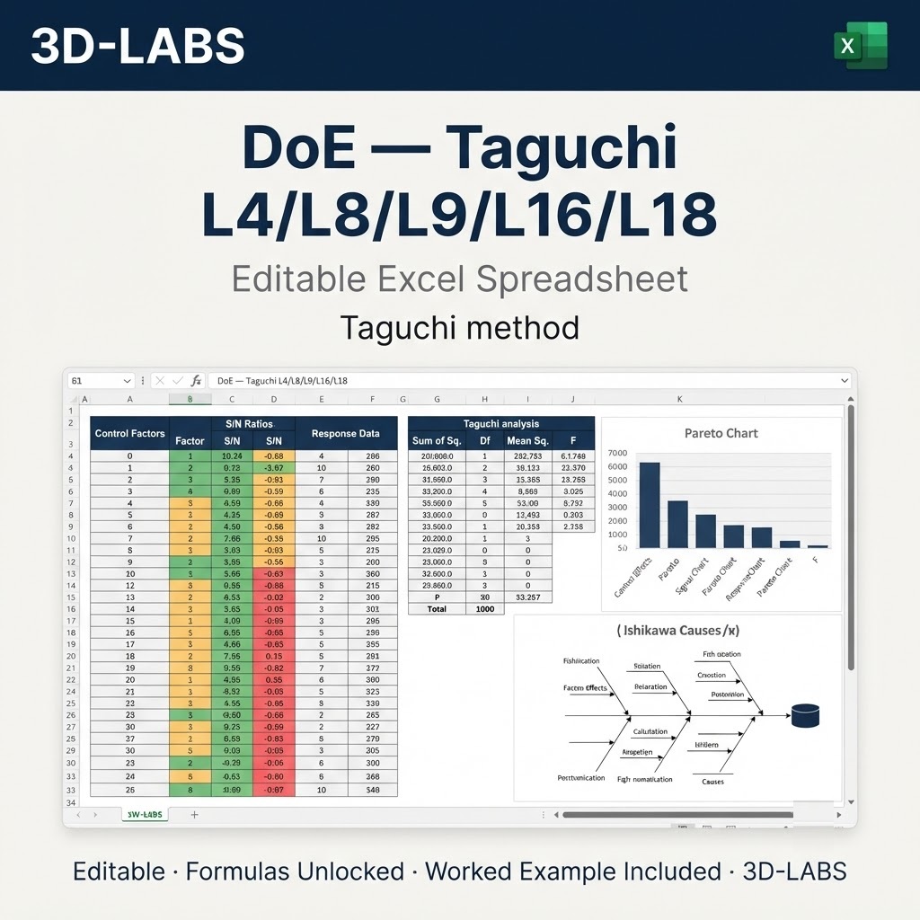Click the previous sheet navigation arrow

pos(79,815)
